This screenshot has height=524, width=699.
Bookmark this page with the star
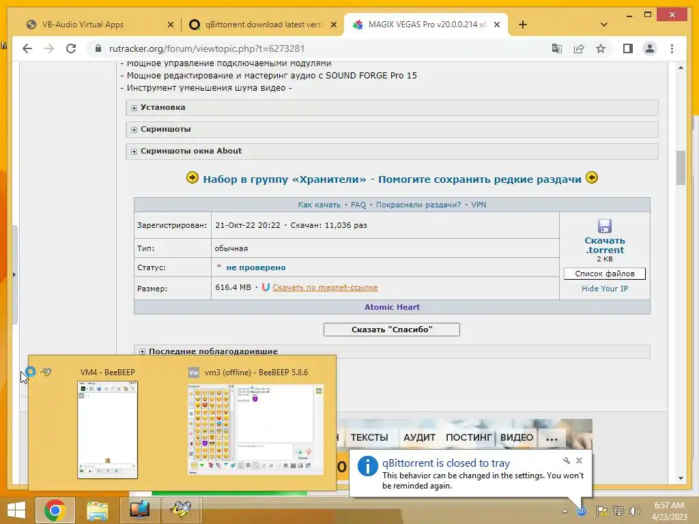point(601,48)
